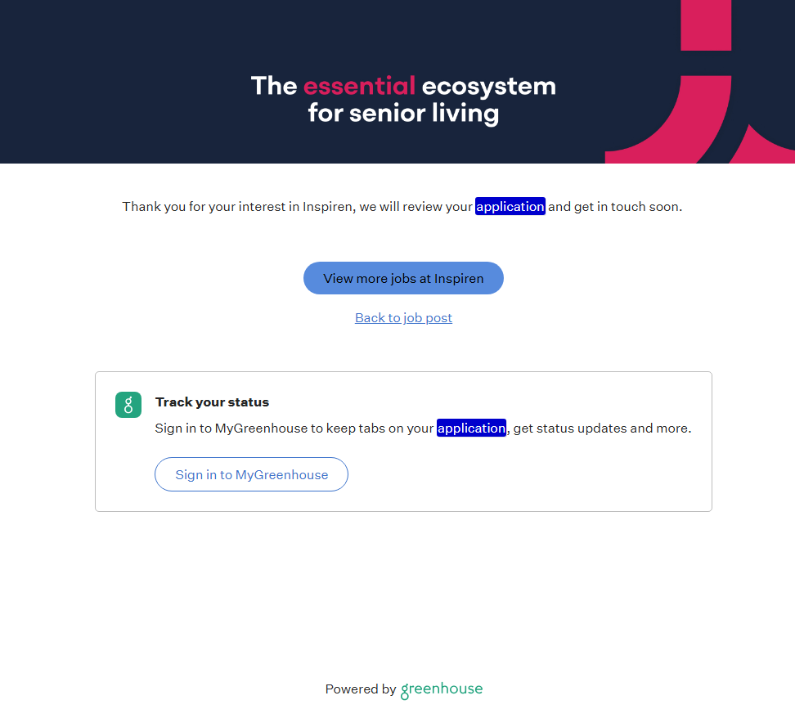Click the "Powered by" footer text
This screenshot has width=795, height=718.
[x=360, y=689]
